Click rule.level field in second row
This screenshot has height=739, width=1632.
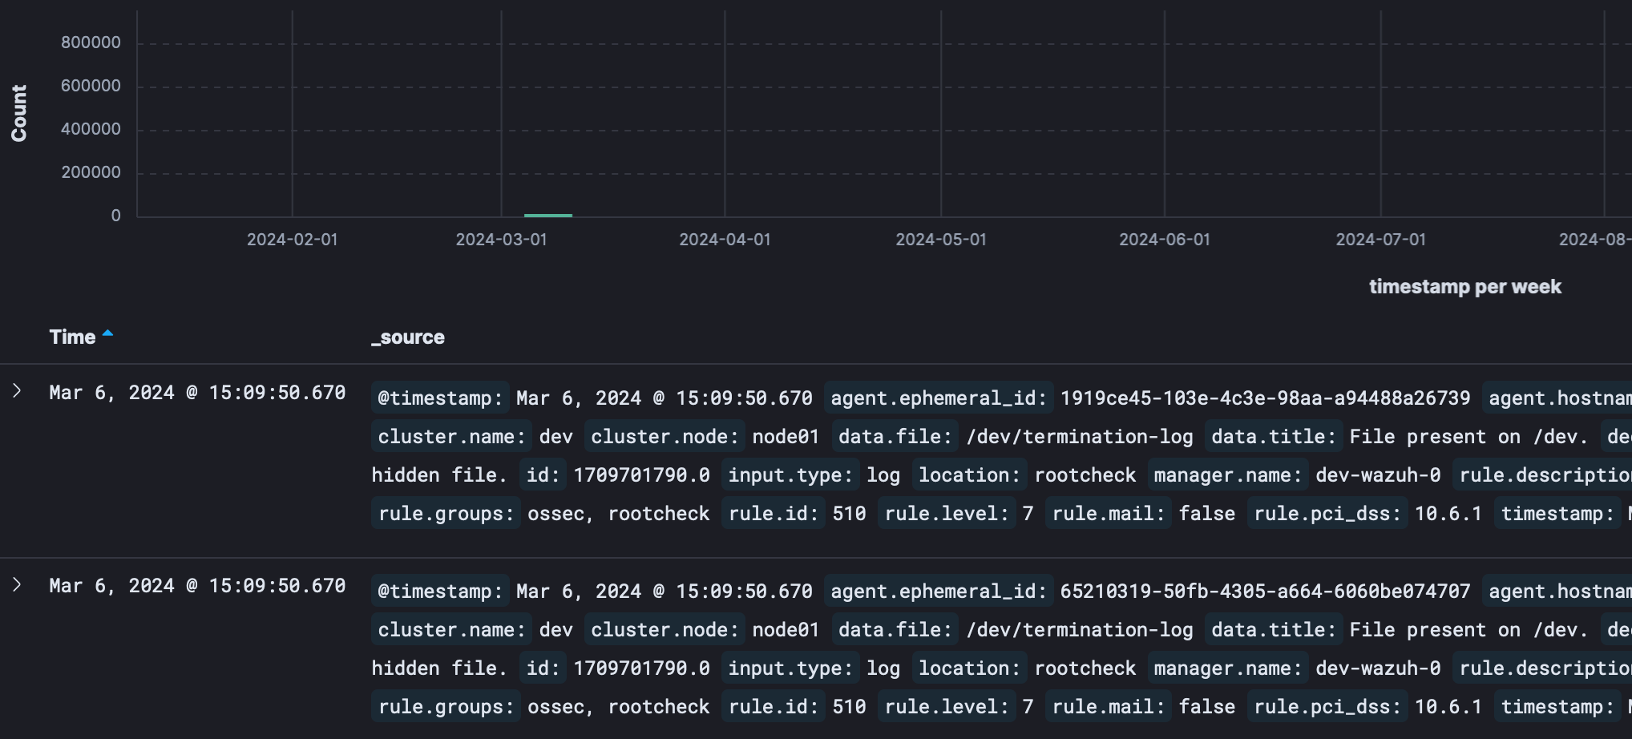coord(946,707)
